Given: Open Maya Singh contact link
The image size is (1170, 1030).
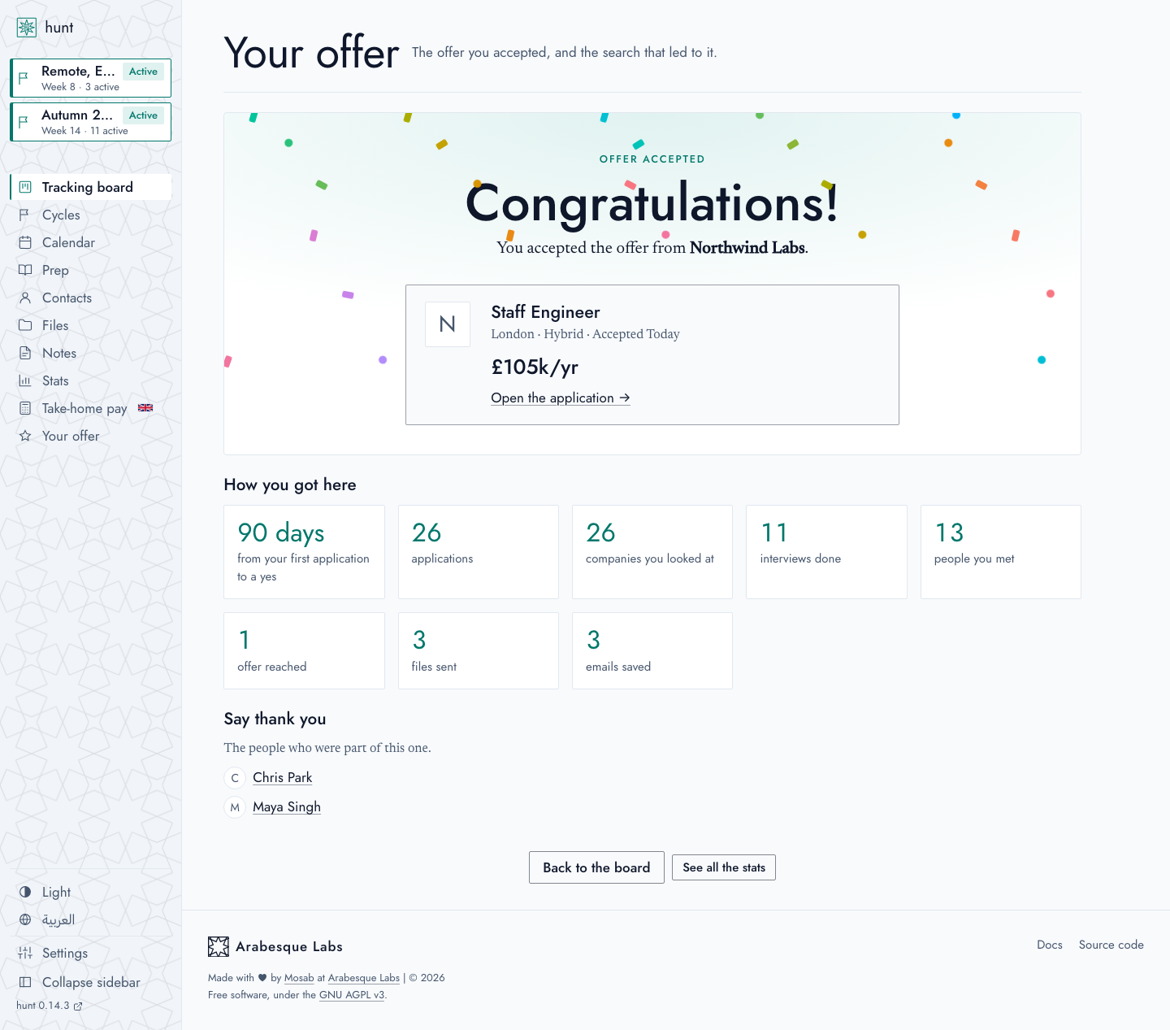Looking at the screenshot, I should point(287,806).
